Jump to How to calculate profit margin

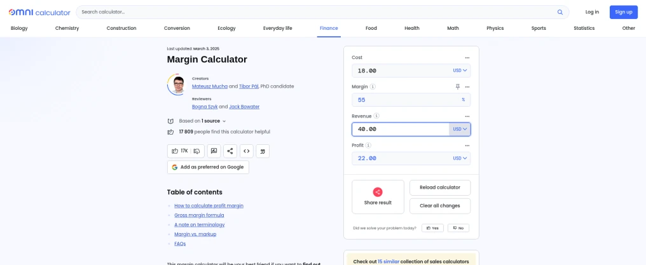(209, 206)
